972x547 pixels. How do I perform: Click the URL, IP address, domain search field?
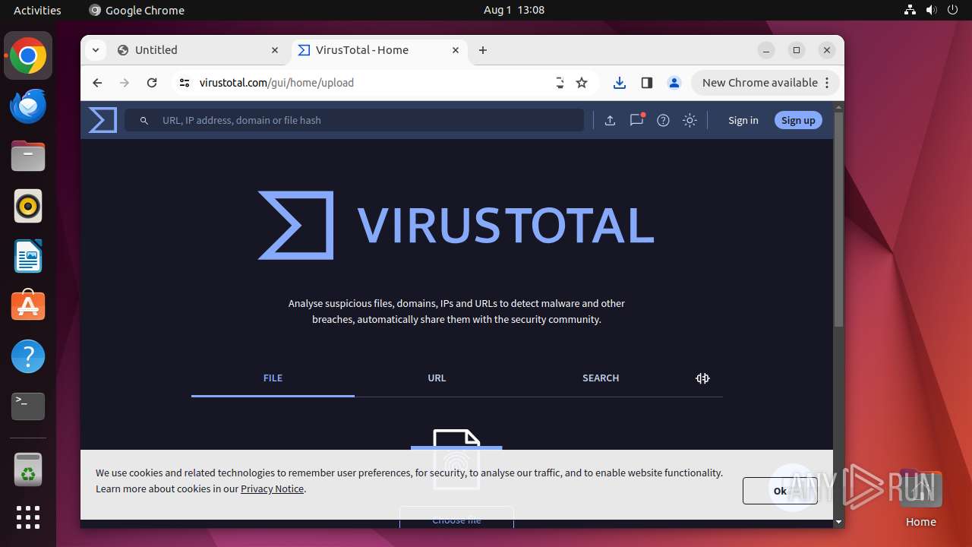pos(355,120)
